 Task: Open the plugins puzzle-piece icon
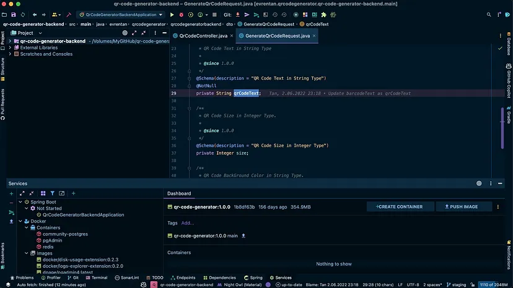[323, 15]
